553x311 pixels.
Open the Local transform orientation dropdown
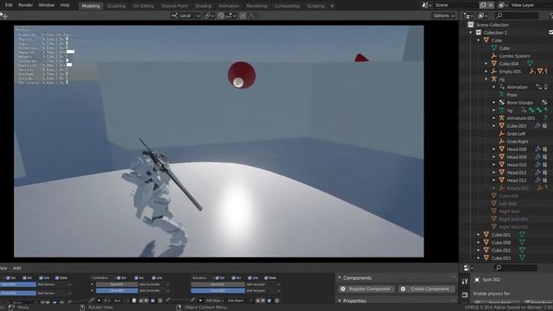185,16
